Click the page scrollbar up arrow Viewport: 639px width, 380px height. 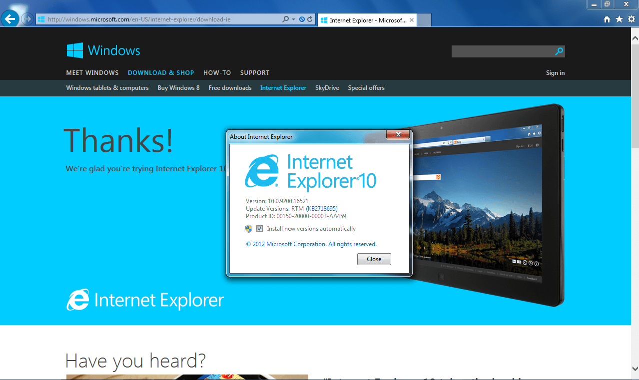click(635, 37)
